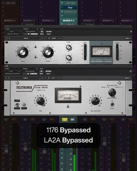
Task: Toggle BYPASS in the LA-2A plugin window
Action: [x=48, y=71]
